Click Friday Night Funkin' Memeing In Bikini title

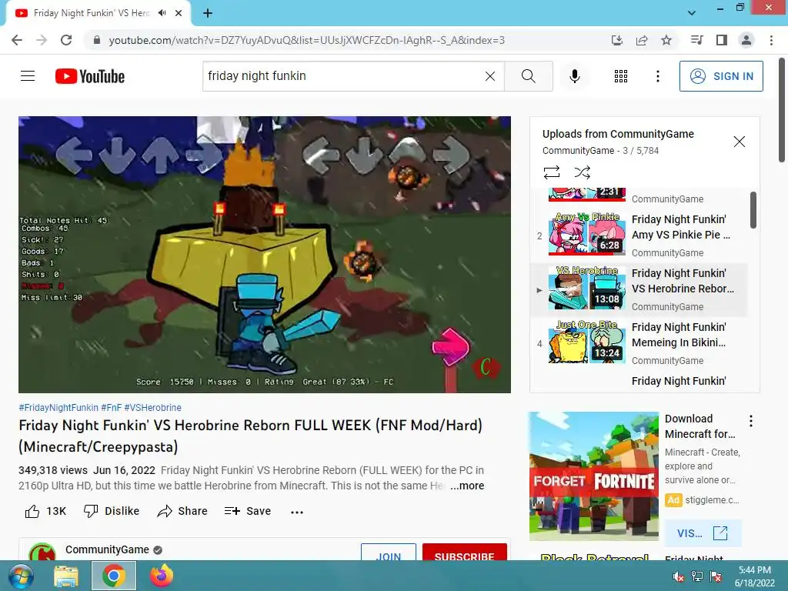pyautogui.click(x=679, y=335)
